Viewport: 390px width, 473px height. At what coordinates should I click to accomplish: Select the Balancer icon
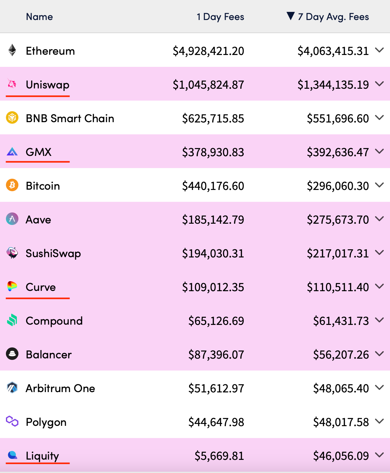pos(12,355)
